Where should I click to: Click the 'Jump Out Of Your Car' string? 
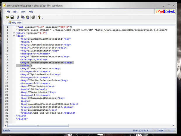(47, 113)
